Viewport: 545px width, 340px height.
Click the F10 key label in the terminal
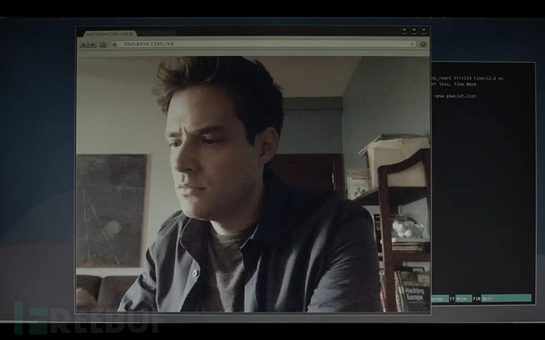tap(476, 298)
